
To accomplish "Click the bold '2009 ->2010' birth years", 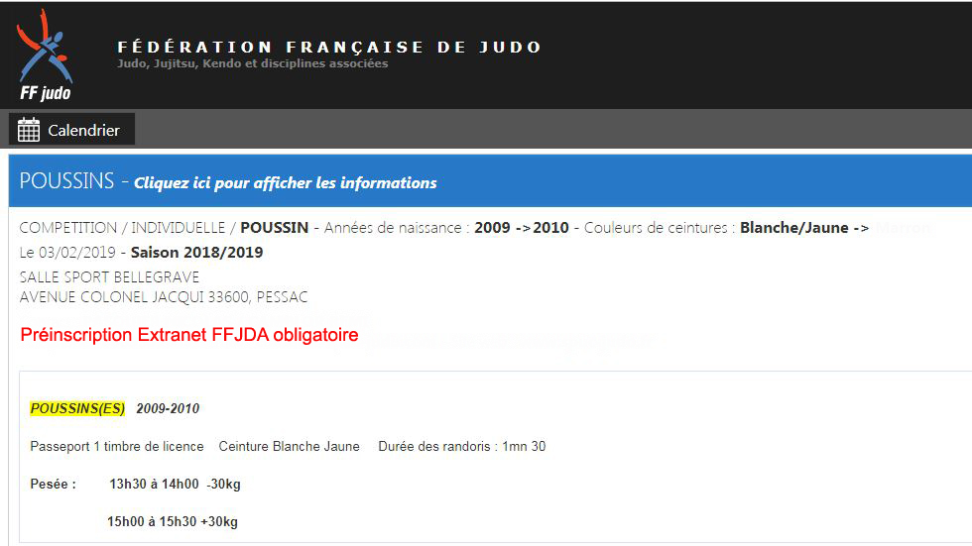I will tap(522, 228).
